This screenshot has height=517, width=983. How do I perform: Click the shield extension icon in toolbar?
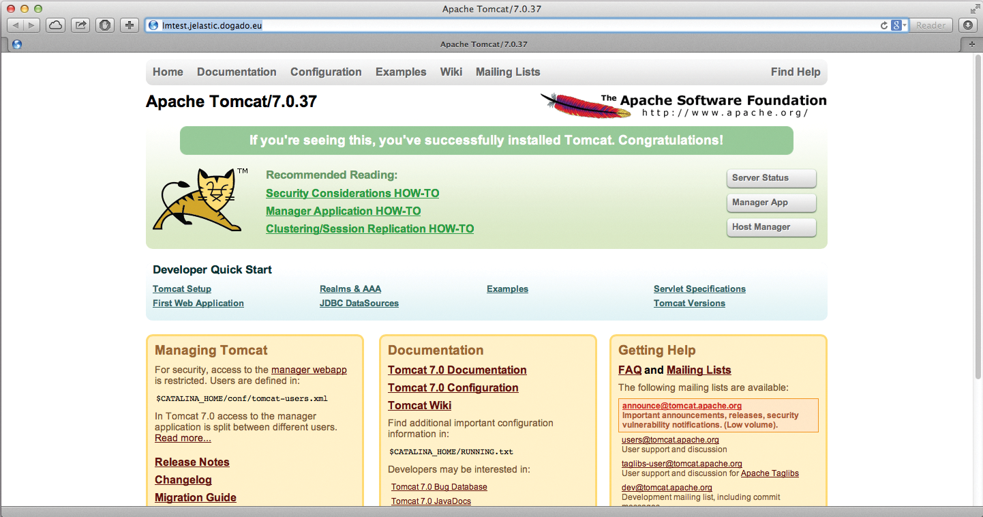[105, 25]
